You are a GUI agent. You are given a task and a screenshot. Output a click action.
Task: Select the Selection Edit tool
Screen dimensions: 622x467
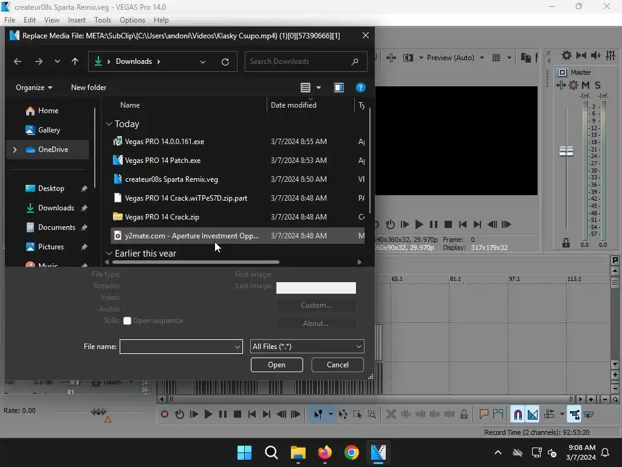[357, 414]
